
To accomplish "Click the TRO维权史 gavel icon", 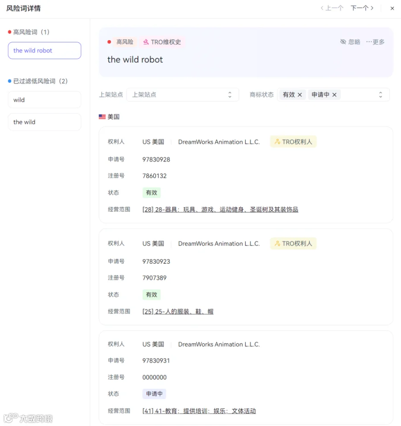I will coord(146,42).
